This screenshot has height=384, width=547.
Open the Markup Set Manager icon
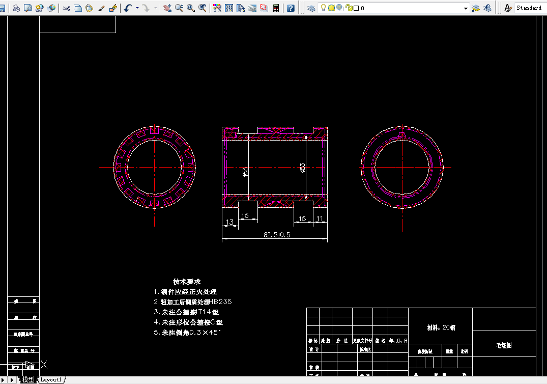click(x=264, y=8)
